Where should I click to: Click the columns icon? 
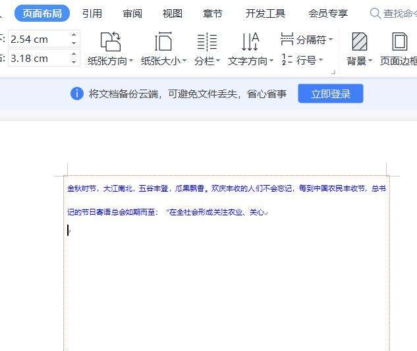click(x=207, y=41)
